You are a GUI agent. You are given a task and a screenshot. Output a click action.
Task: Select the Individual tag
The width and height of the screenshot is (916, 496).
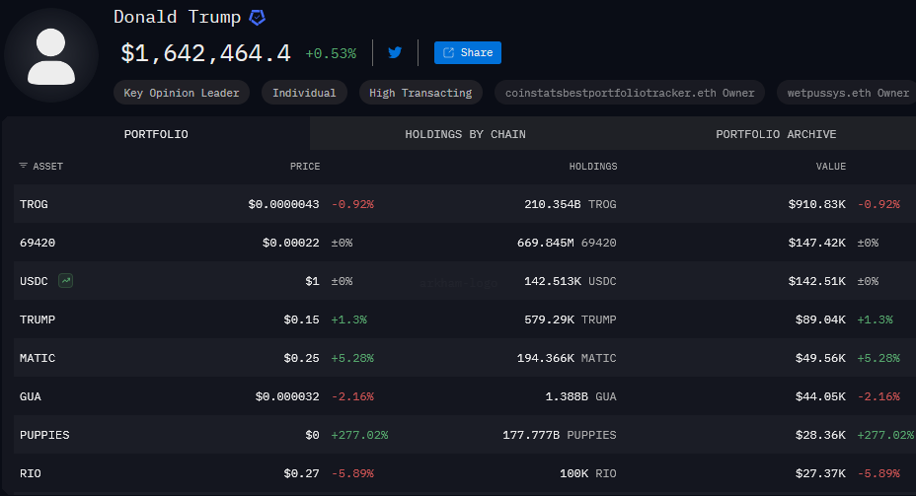[304, 93]
